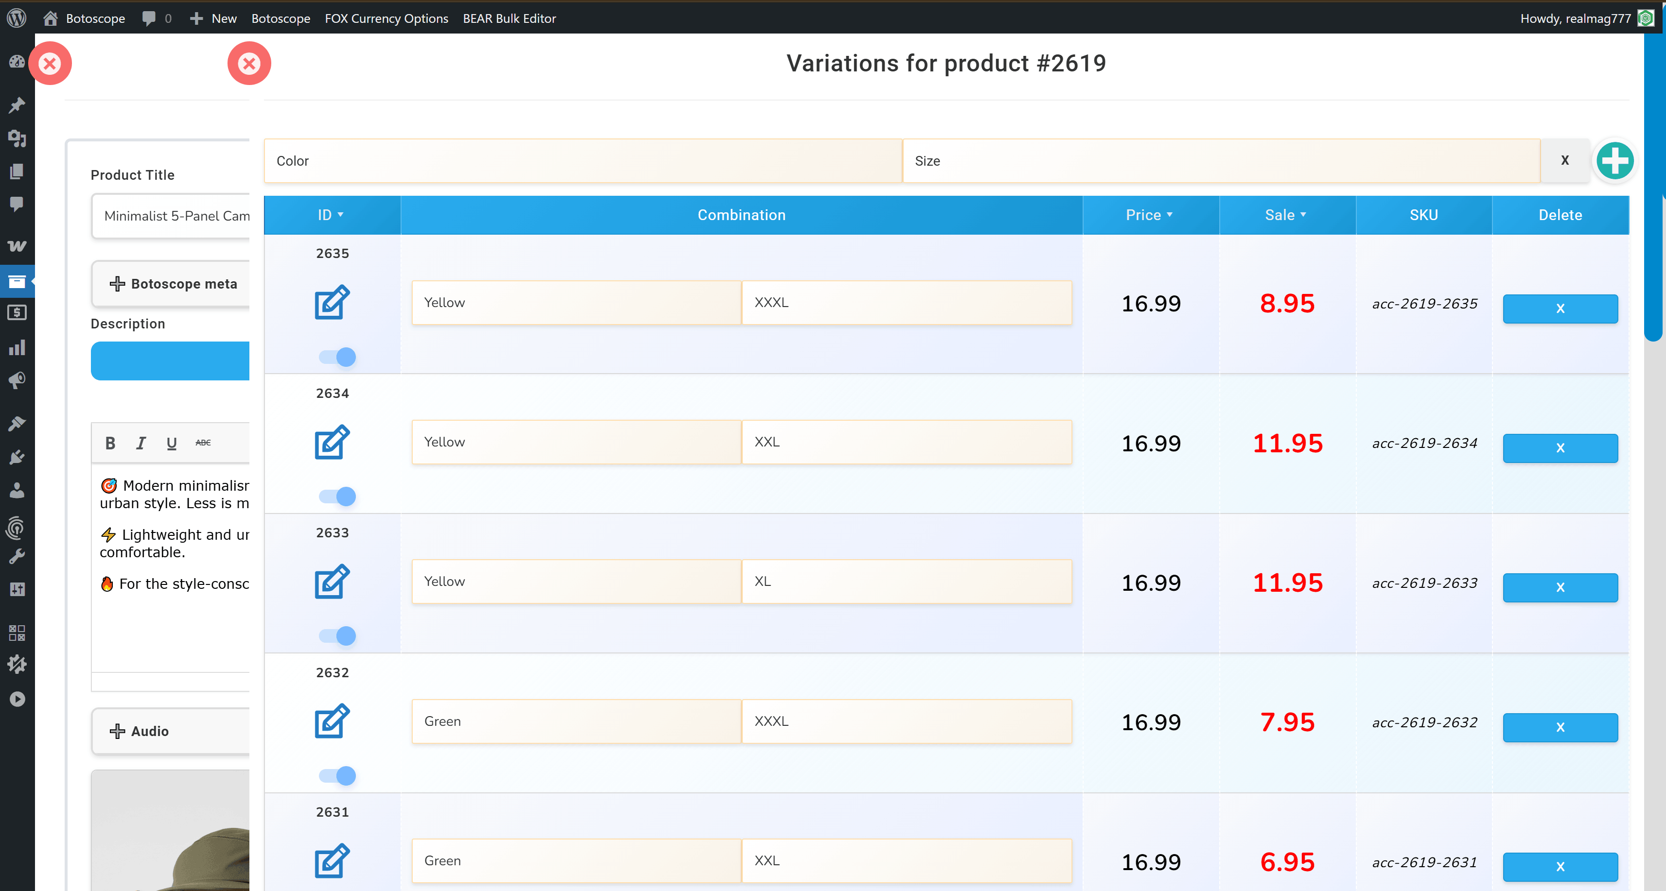The image size is (1666, 891).
Task: Switch off variation 2633's enable toggle
Action: coord(337,635)
